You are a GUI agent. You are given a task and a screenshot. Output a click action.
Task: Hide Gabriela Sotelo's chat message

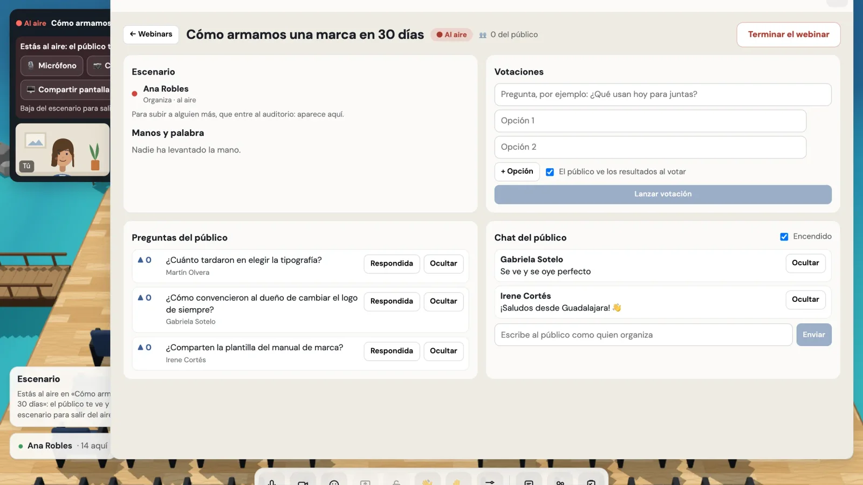coord(805,263)
